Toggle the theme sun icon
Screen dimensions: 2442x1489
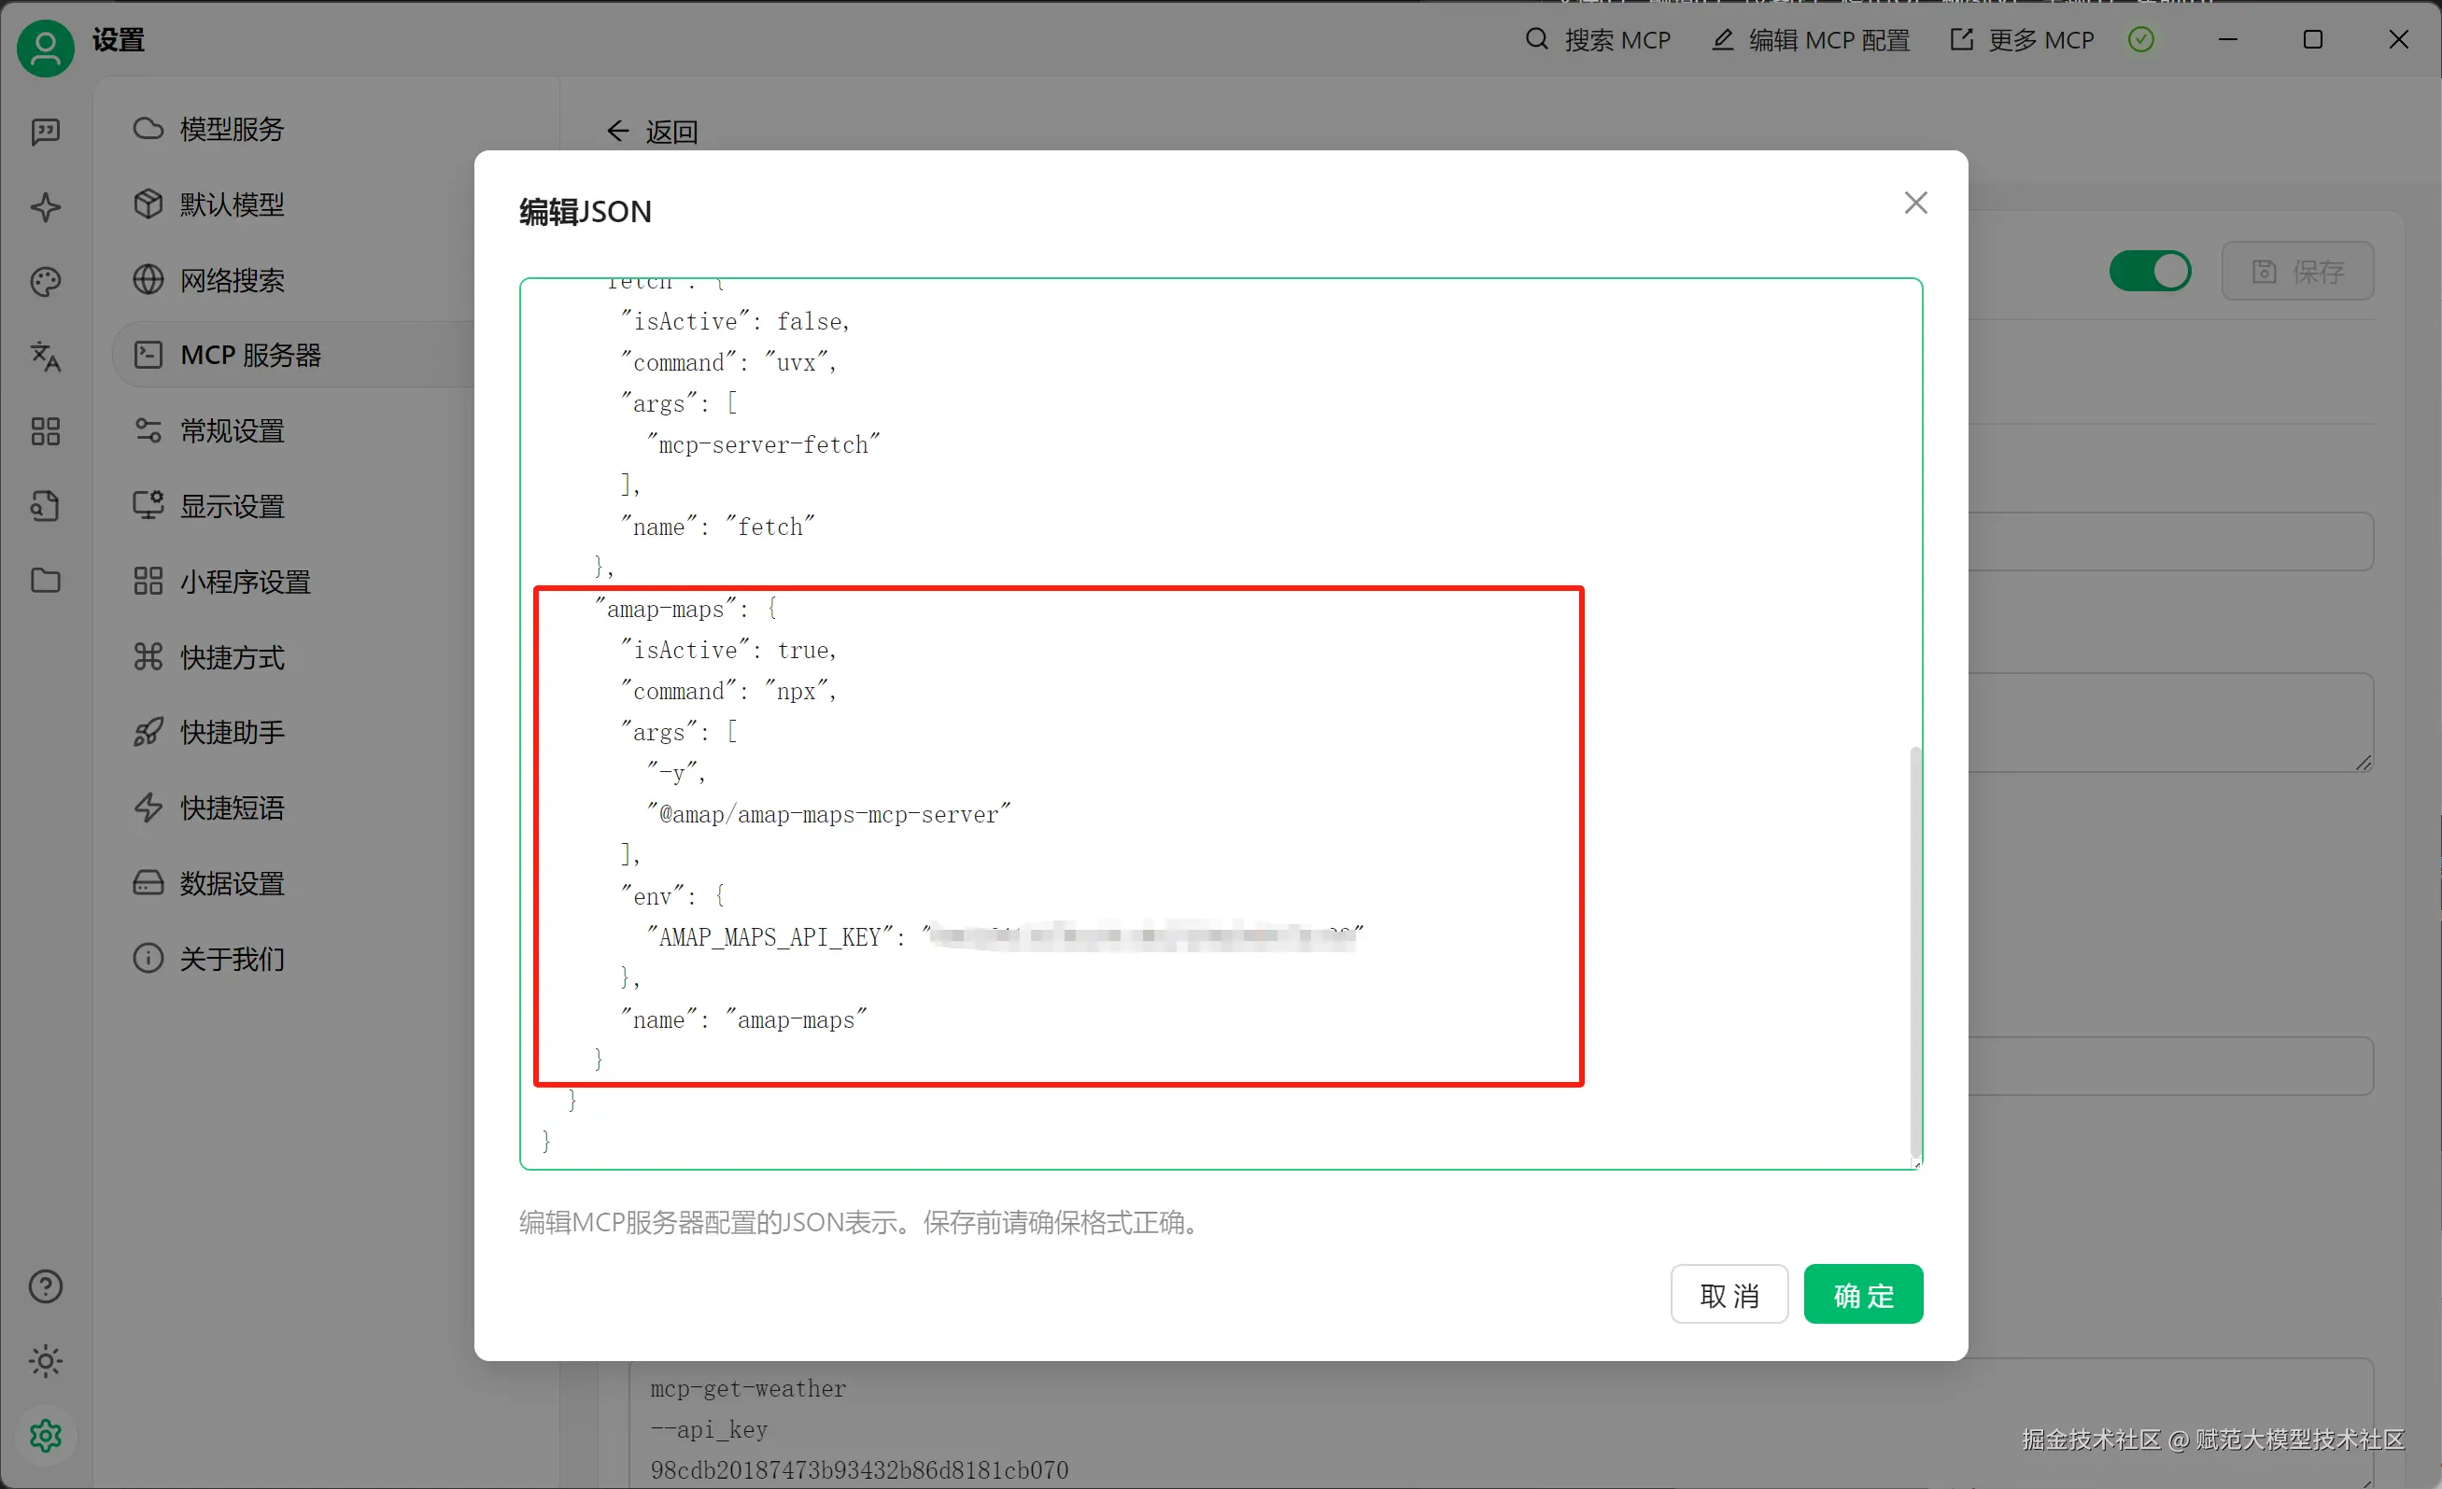pyautogui.click(x=46, y=1361)
